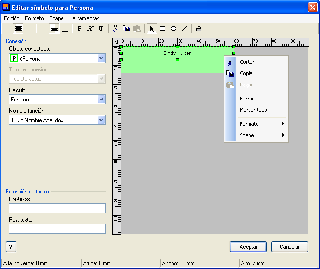
Task: Choose Copiar from context menu
Action: coord(256,73)
